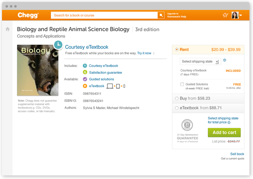Click the book title heading
The image size is (253, 179).
(73, 29)
